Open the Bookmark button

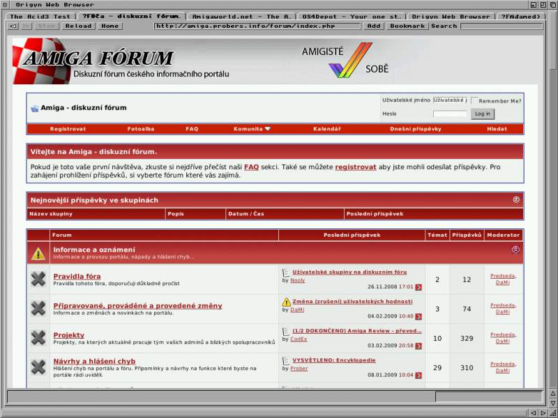point(407,26)
